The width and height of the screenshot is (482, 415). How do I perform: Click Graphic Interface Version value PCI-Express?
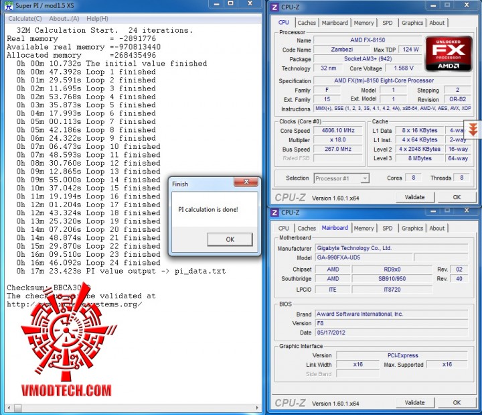pyautogui.click(x=402, y=355)
